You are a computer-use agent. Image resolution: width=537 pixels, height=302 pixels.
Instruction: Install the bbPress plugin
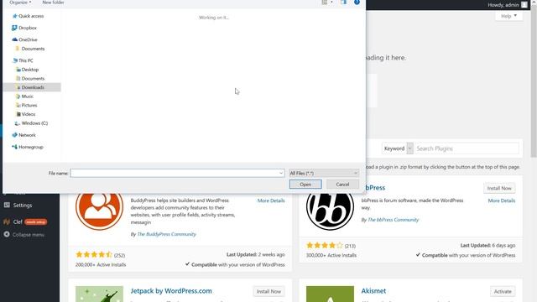pos(499,188)
